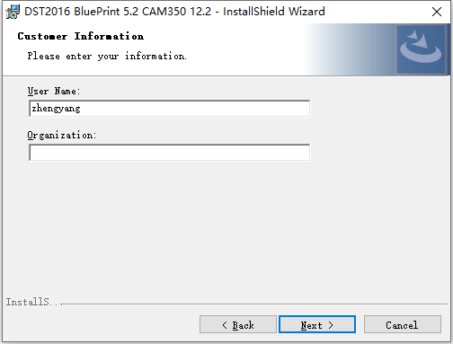This screenshot has width=453, height=344.
Task: Click the right arrow on the Next button
Action: 331,325
